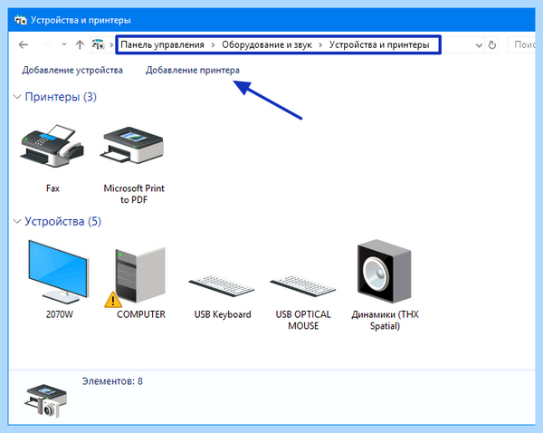Select the USB OPTICAL MOUSE icon
This screenshot has height=433, width=543.
pyautogui.click(x=303, y=285)
